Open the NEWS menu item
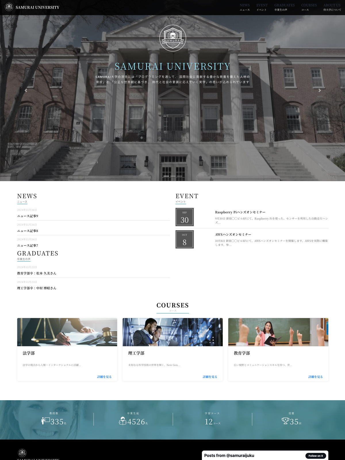The image size is (345, 460). click(245, 7)
